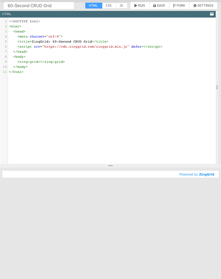Click the HTML panel header label
Image resolution: width=221 pixels, height=279 pixels.
click(7, 14)
